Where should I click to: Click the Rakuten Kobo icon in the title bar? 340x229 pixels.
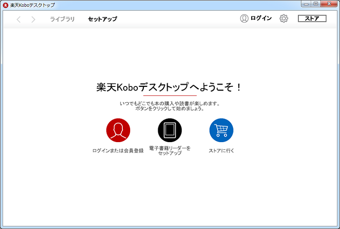(x=5, y=5)
